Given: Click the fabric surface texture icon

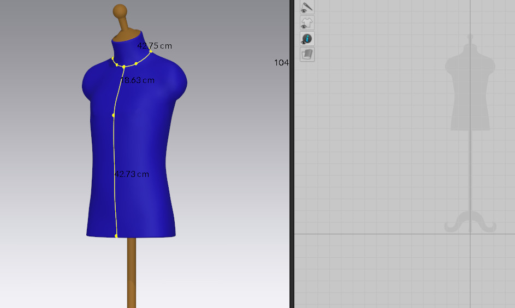Looking at the screenshot, I should (x=307, y=54).
